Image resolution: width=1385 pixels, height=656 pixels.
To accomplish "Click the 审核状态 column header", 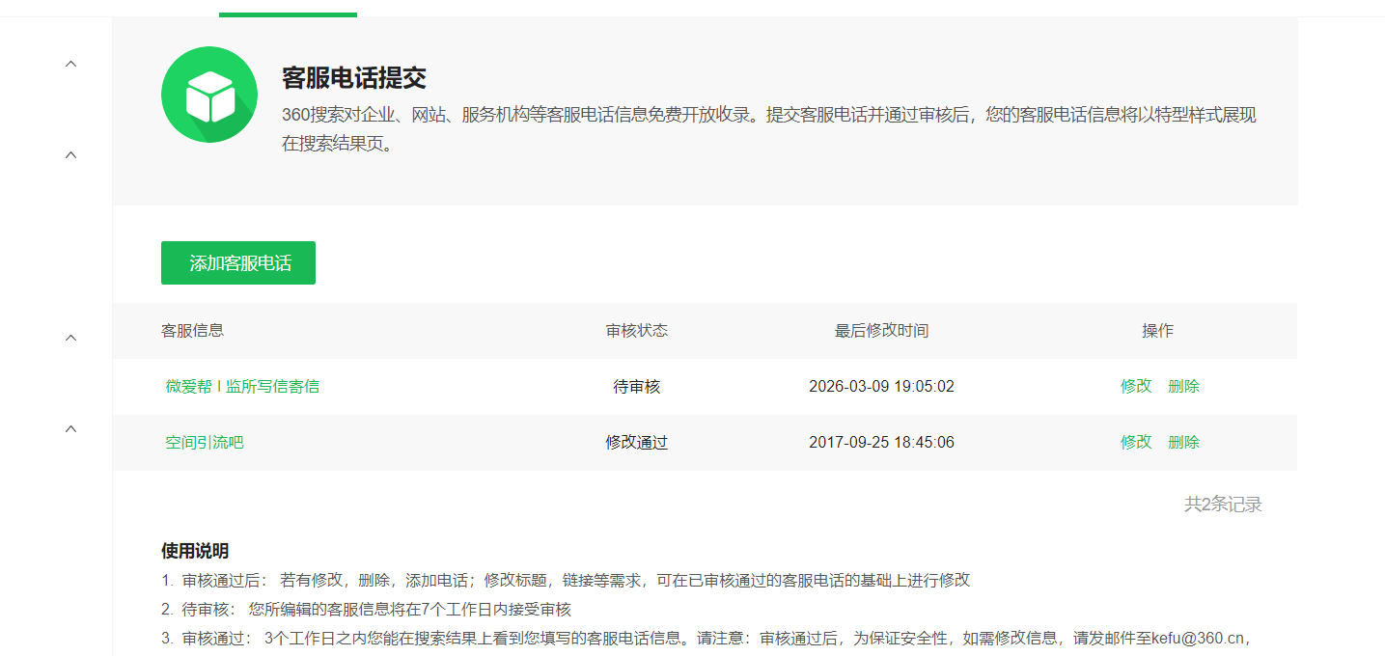I will pyautogui.click(x=637, y=330).
